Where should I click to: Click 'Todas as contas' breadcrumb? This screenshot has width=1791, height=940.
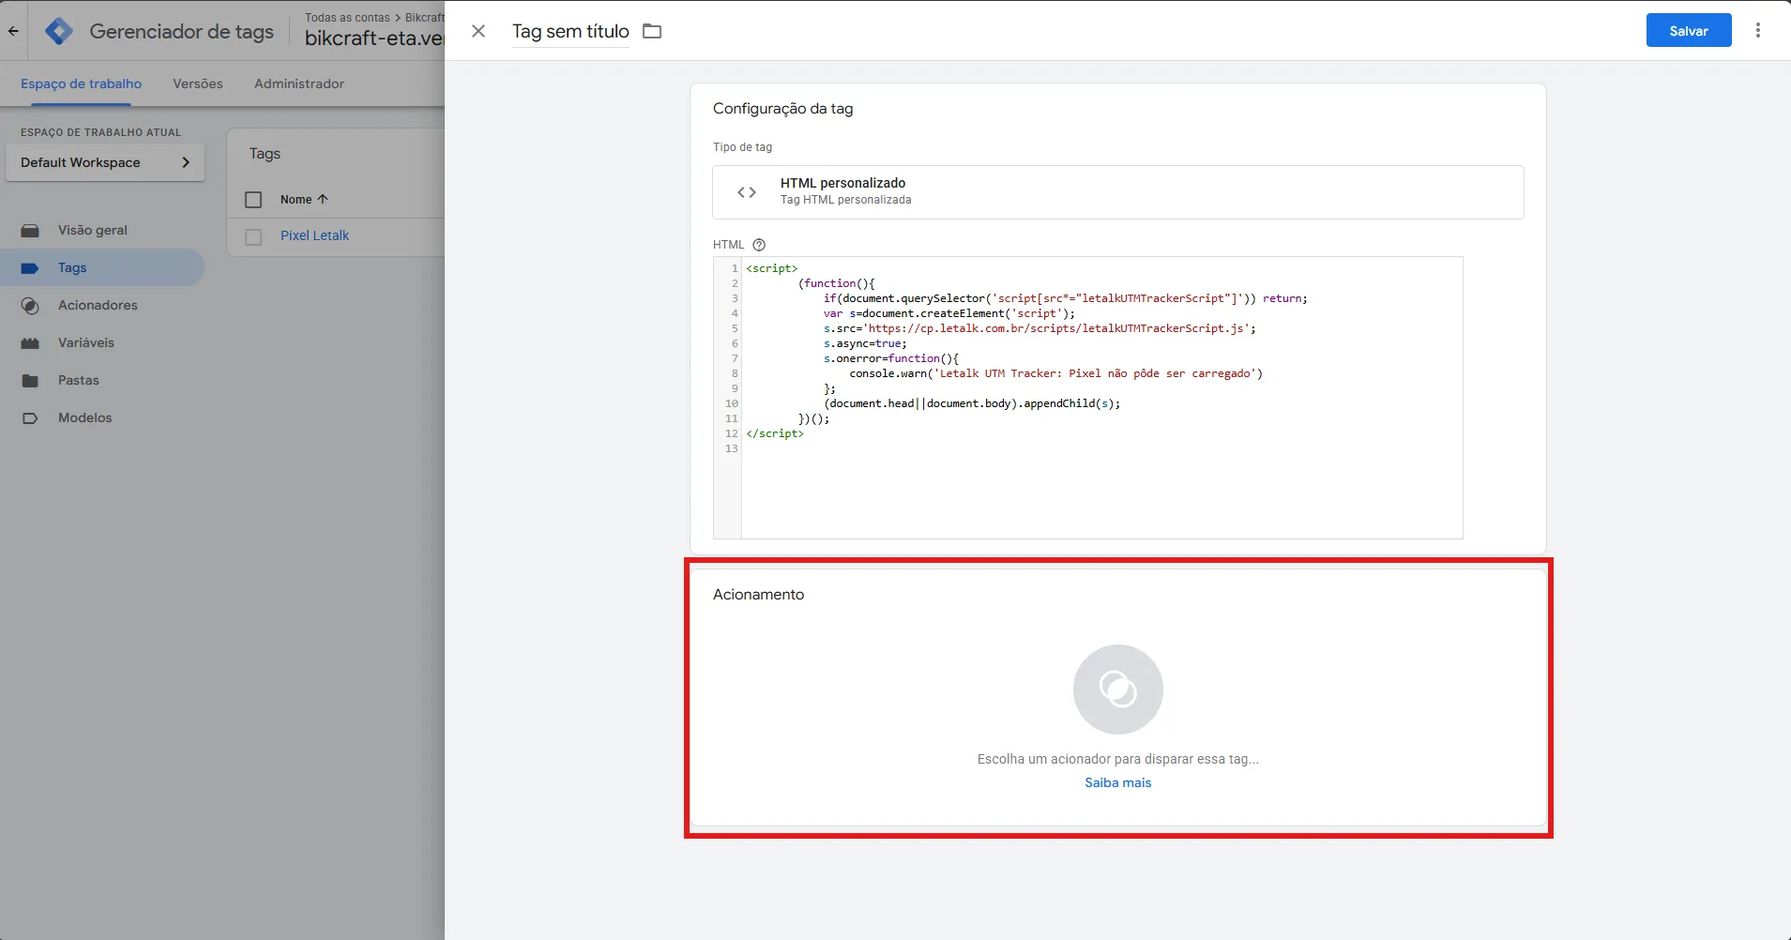click(x=347, y=18)
